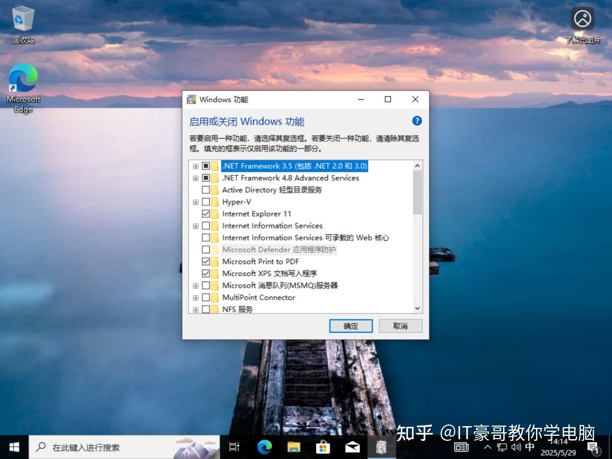Click the network icon in the system tray

(x=501, y=447)
